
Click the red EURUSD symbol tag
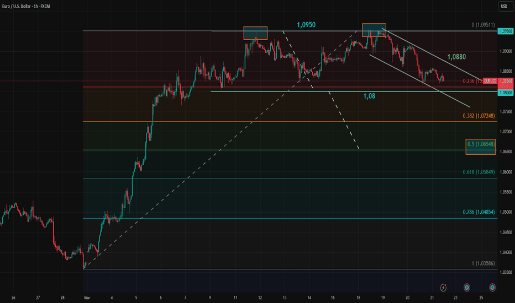click(x=490, y=81)
